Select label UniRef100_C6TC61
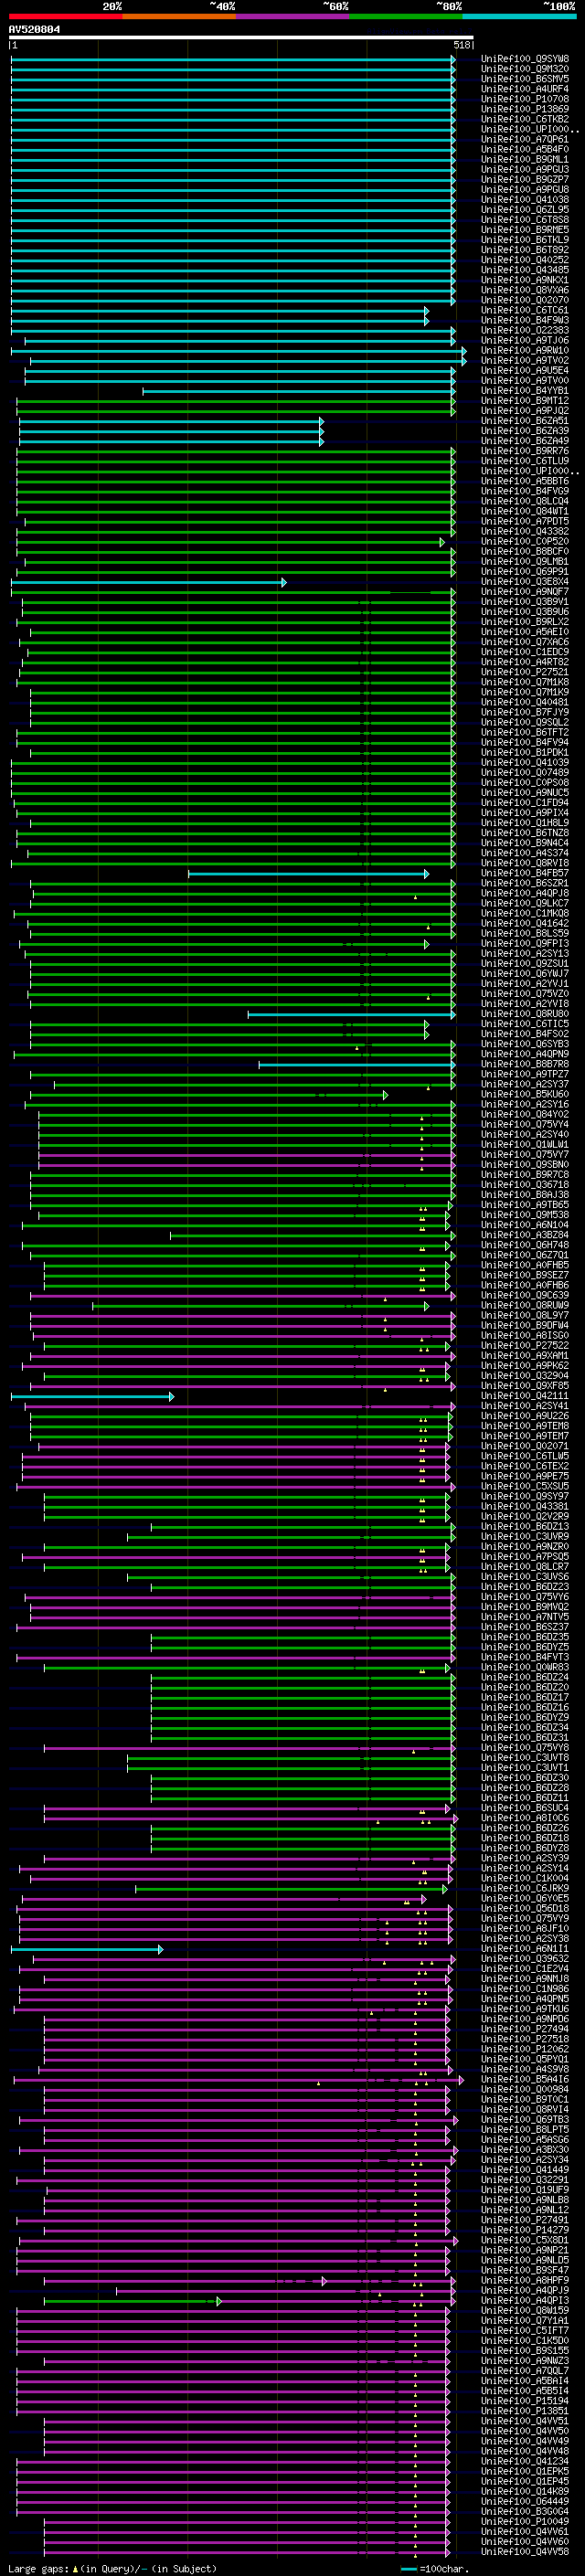The height and width of the screenshot is (2576, 585). point(524,310)
